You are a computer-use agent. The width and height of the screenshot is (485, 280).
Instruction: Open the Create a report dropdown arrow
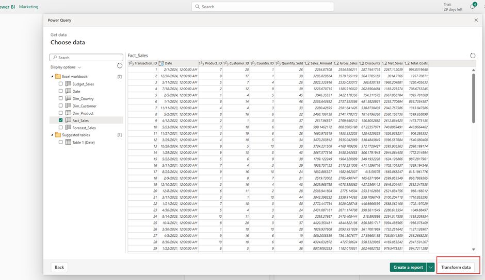(430, 267)
